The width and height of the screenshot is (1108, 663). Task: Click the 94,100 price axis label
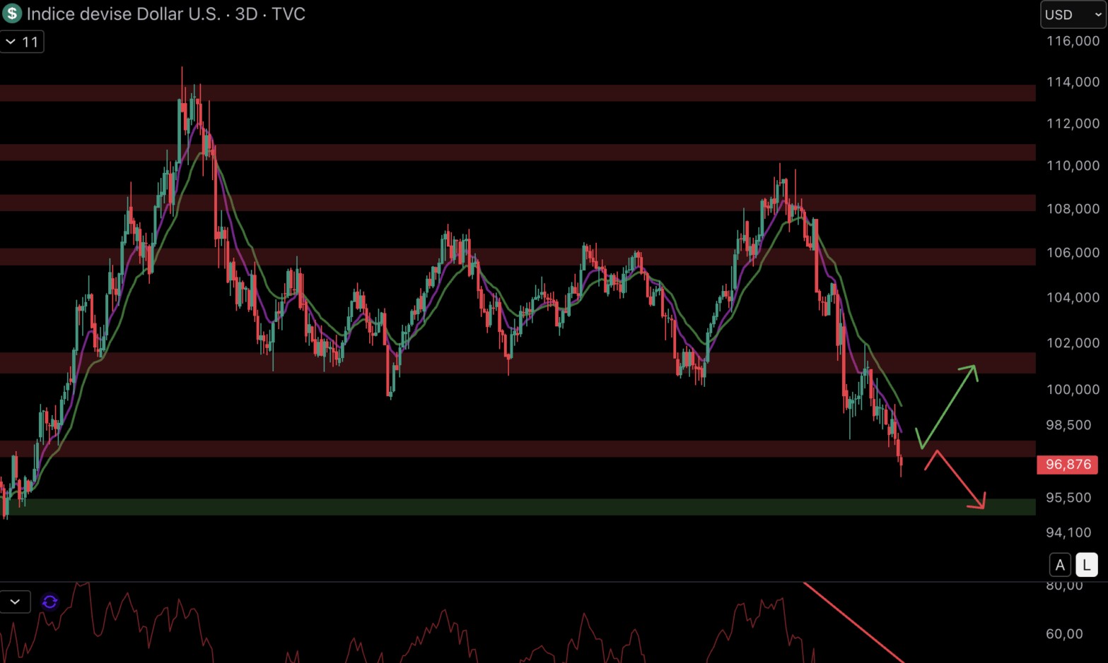(1068, 532)
